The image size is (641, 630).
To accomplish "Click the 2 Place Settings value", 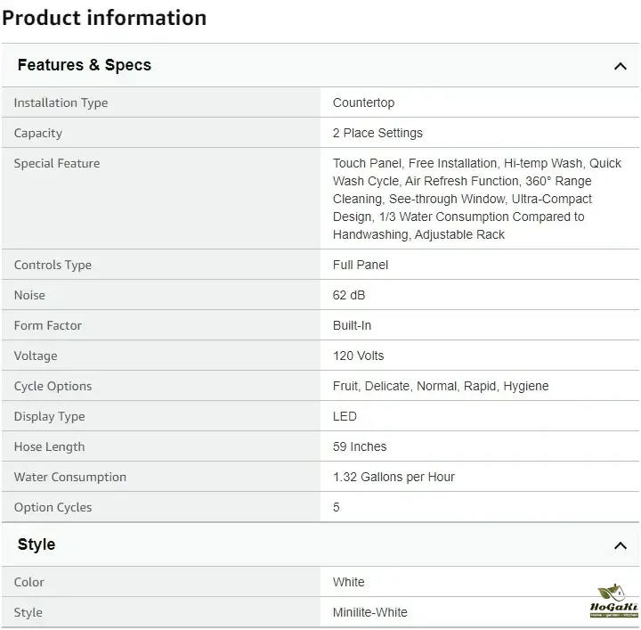I will point(377,133).
